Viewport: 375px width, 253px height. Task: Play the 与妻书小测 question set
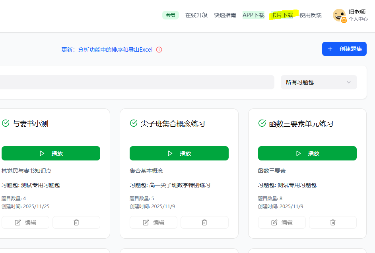51,153
